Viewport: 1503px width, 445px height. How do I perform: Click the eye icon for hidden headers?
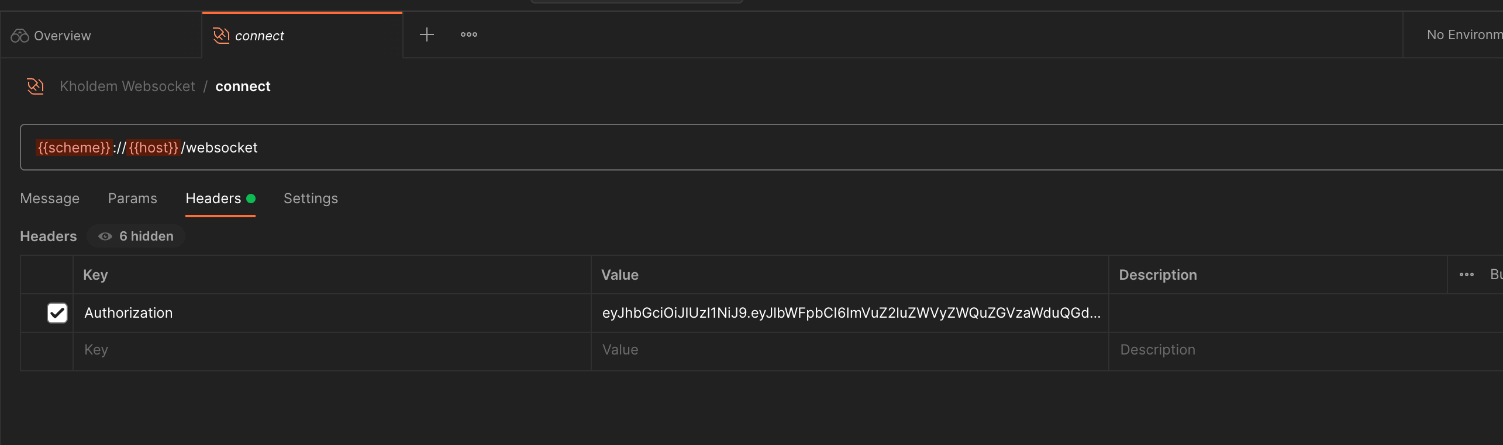105,237
